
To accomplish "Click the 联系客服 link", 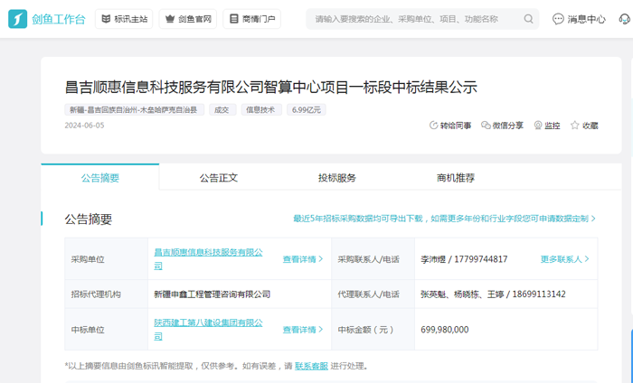I will tap(311, 367).
